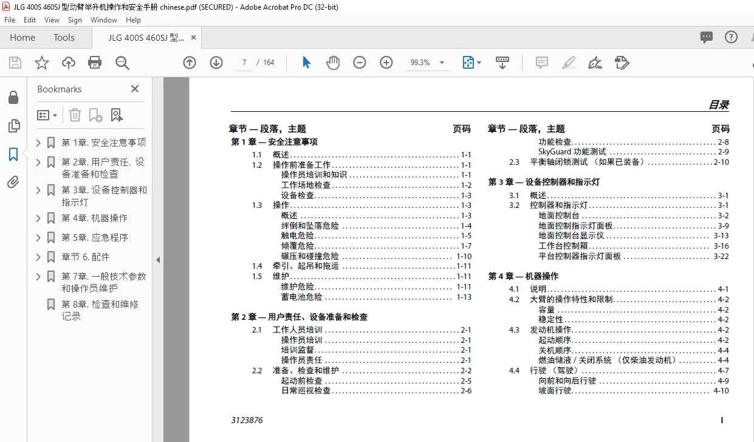Activate the Hand pan tool

coord(333,63)
